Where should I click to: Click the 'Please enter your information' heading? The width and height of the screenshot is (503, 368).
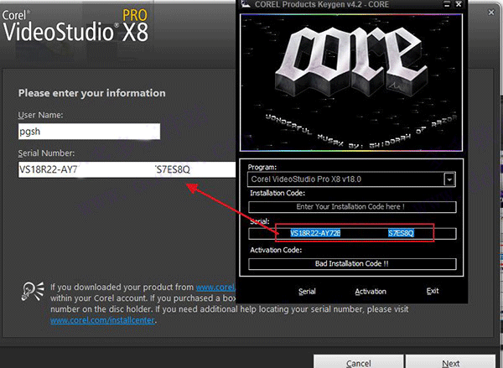[91, 93]
